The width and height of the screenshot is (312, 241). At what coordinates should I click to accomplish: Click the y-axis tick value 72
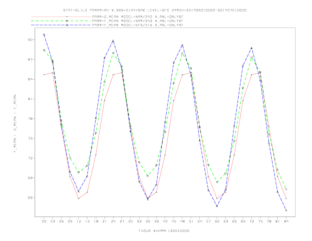point(30,158)
